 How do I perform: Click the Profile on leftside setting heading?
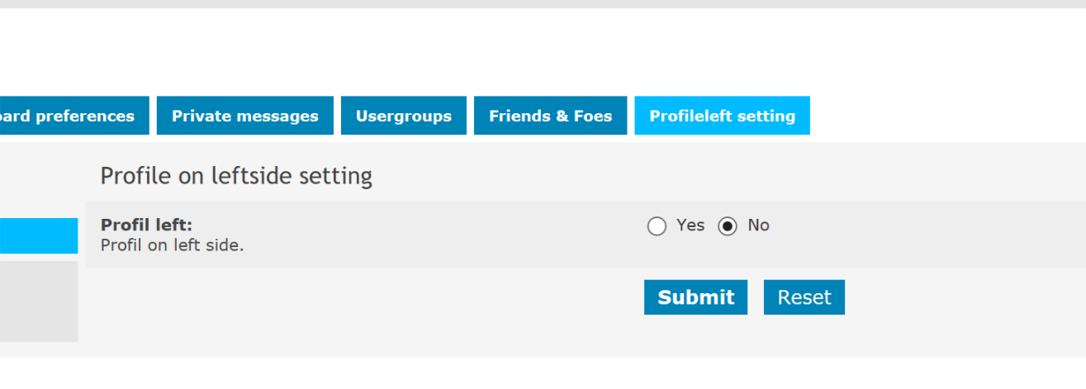tap(236, 176)
